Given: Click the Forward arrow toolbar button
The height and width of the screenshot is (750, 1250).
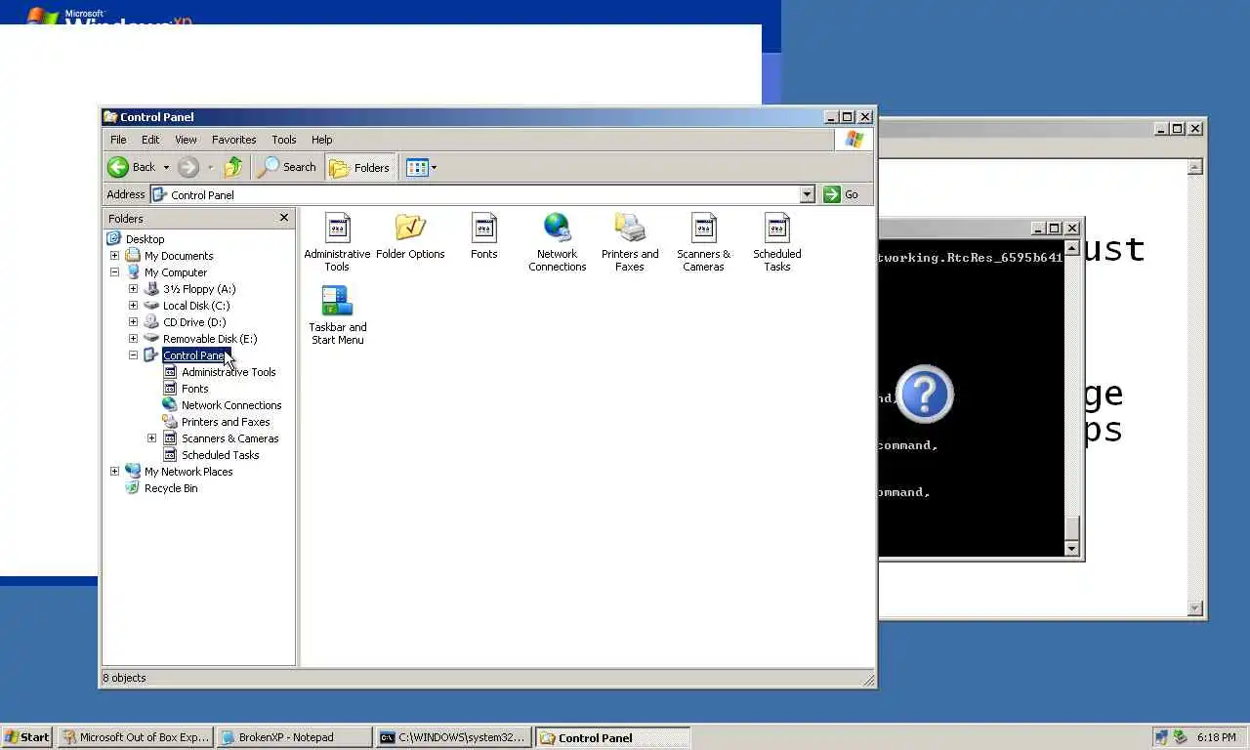Looking at the screenshot, I should point(188,167).
